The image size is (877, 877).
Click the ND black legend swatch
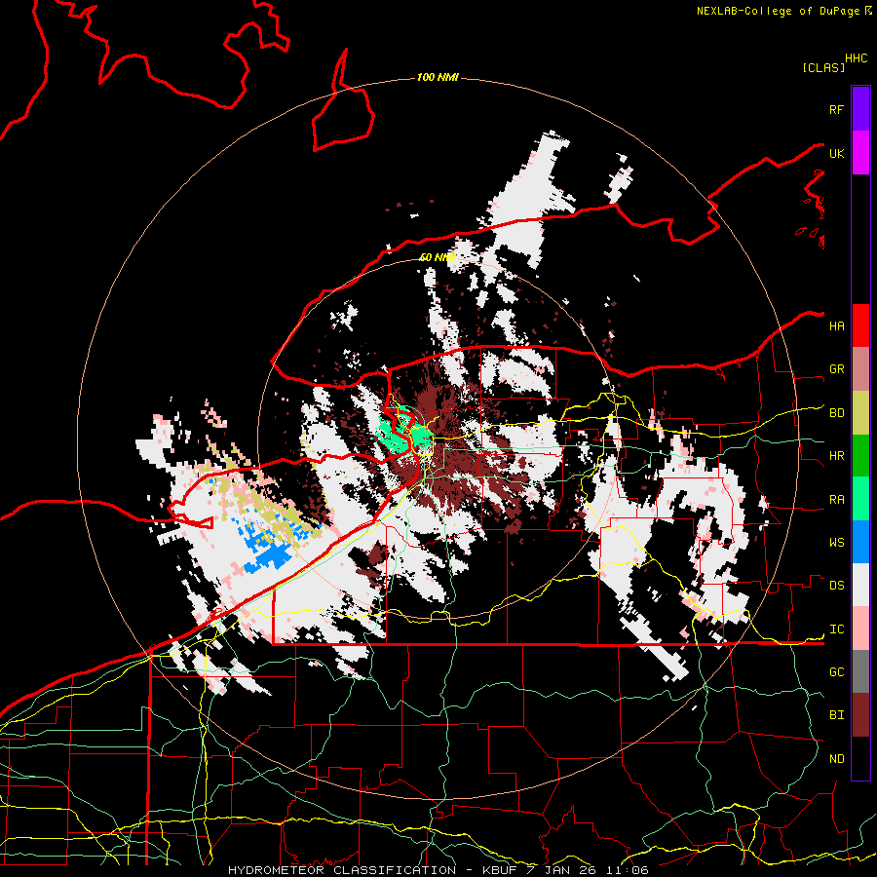coord(860,758)
